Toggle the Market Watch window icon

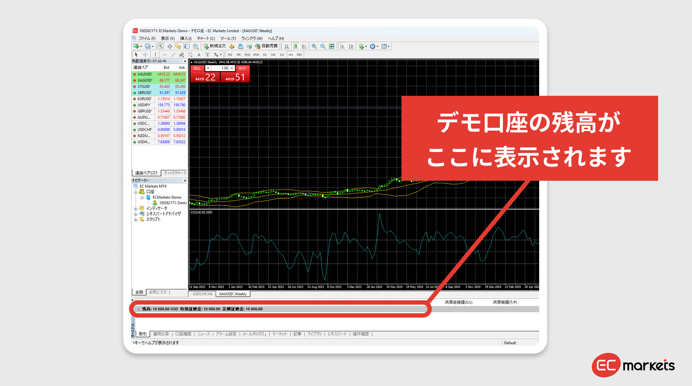161,46
